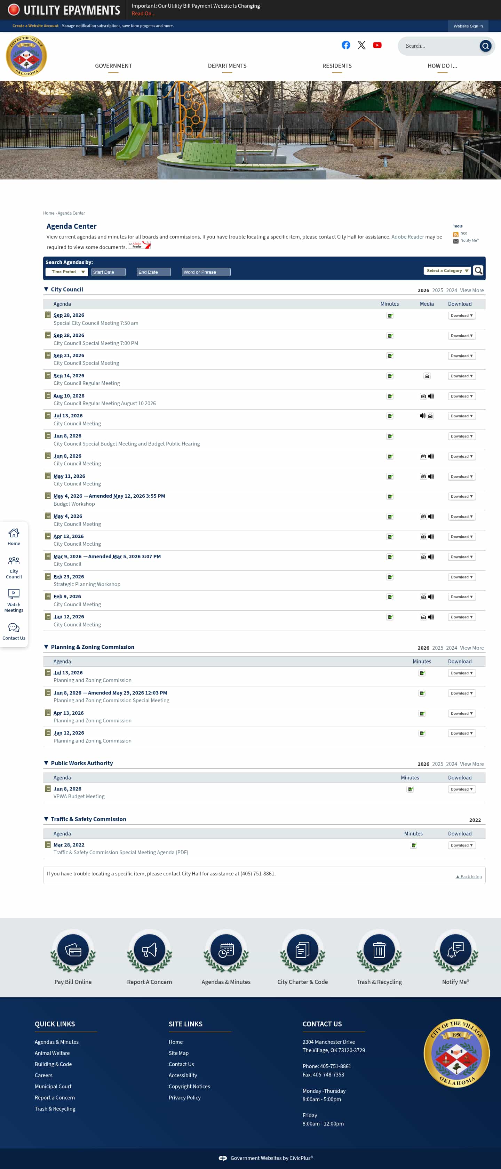The width and height of the screenshot is (501, 1169).
Task: Open minutes icon for Sep 14, 2026 meeting
Action: 389,376
